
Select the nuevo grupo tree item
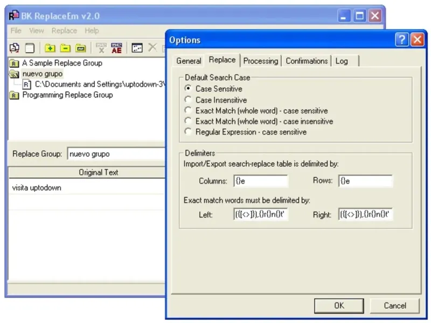coord(43,74)
